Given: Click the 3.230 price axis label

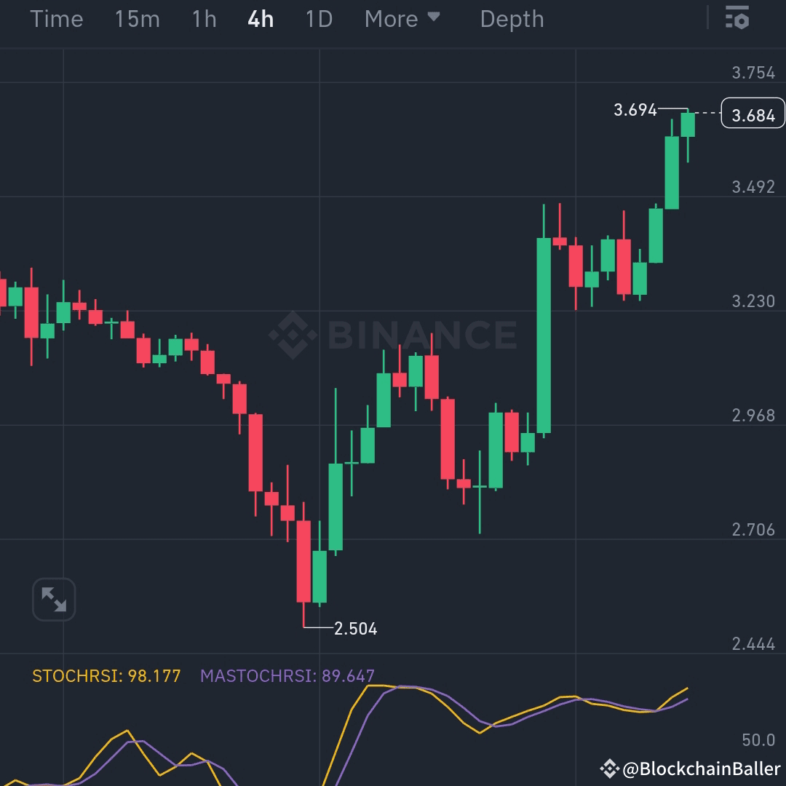Looking at the screenshot, I should [753, 301].
